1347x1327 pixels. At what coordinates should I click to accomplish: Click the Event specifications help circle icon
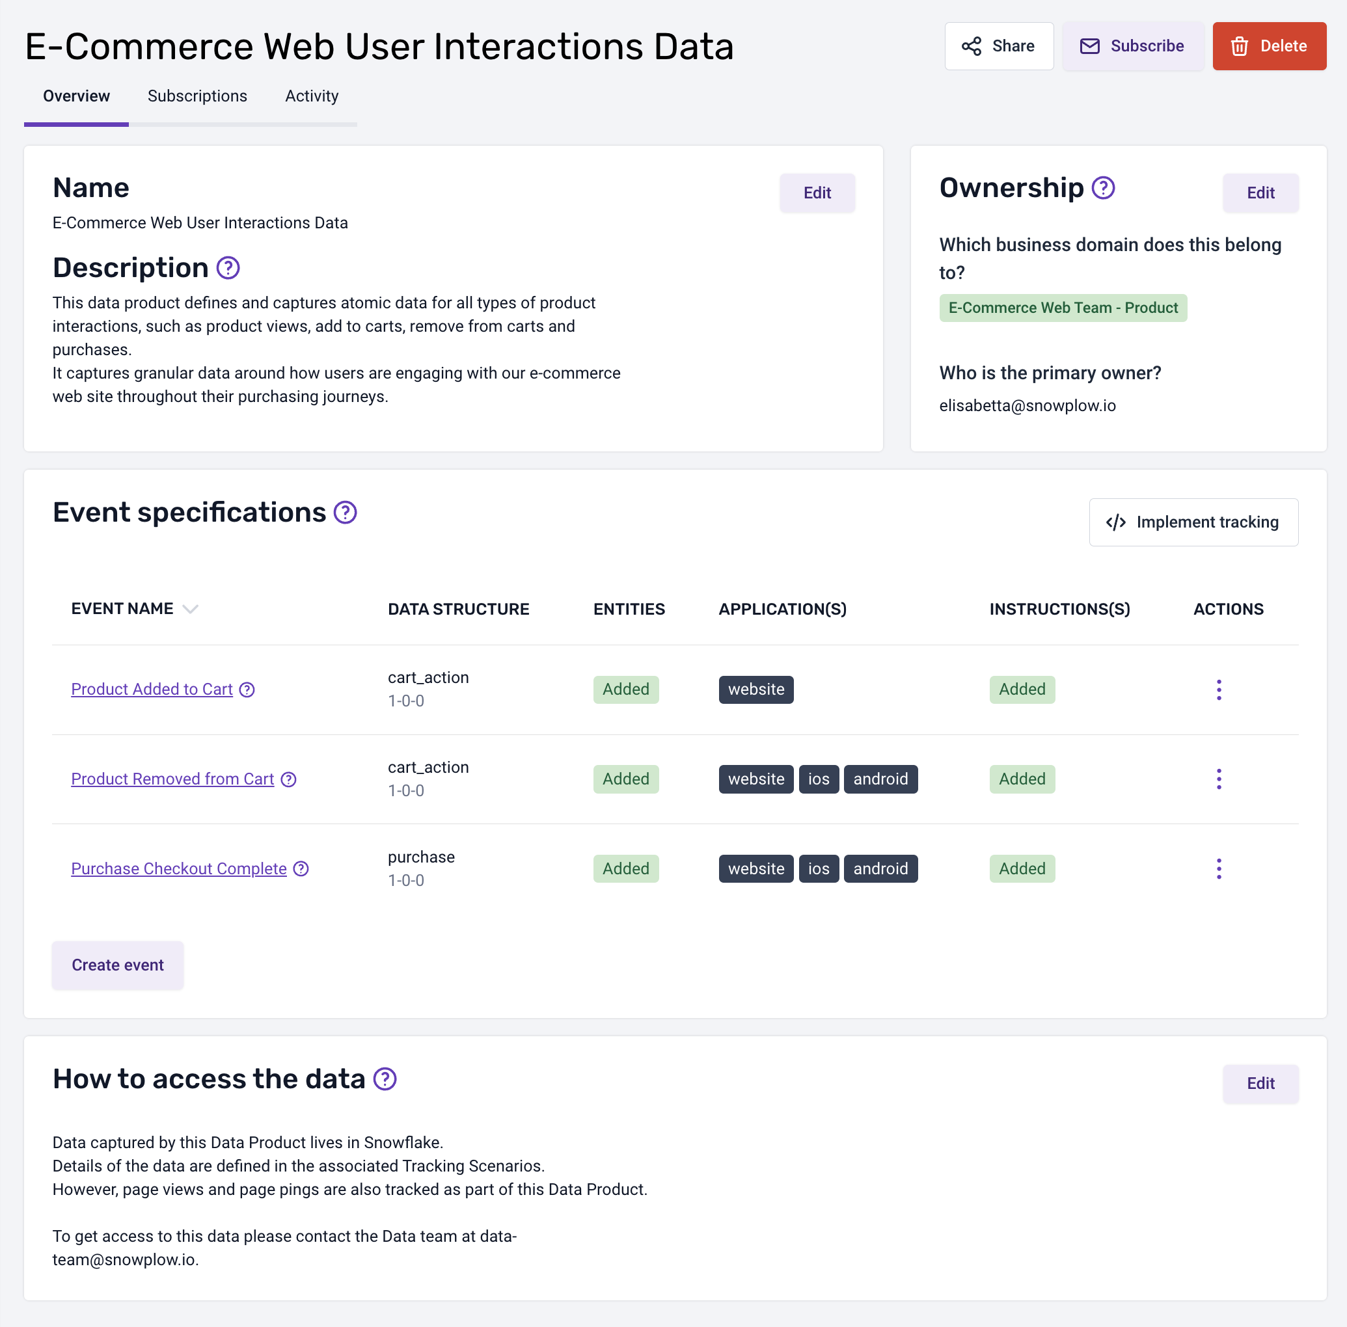click(x=344, y=511)
